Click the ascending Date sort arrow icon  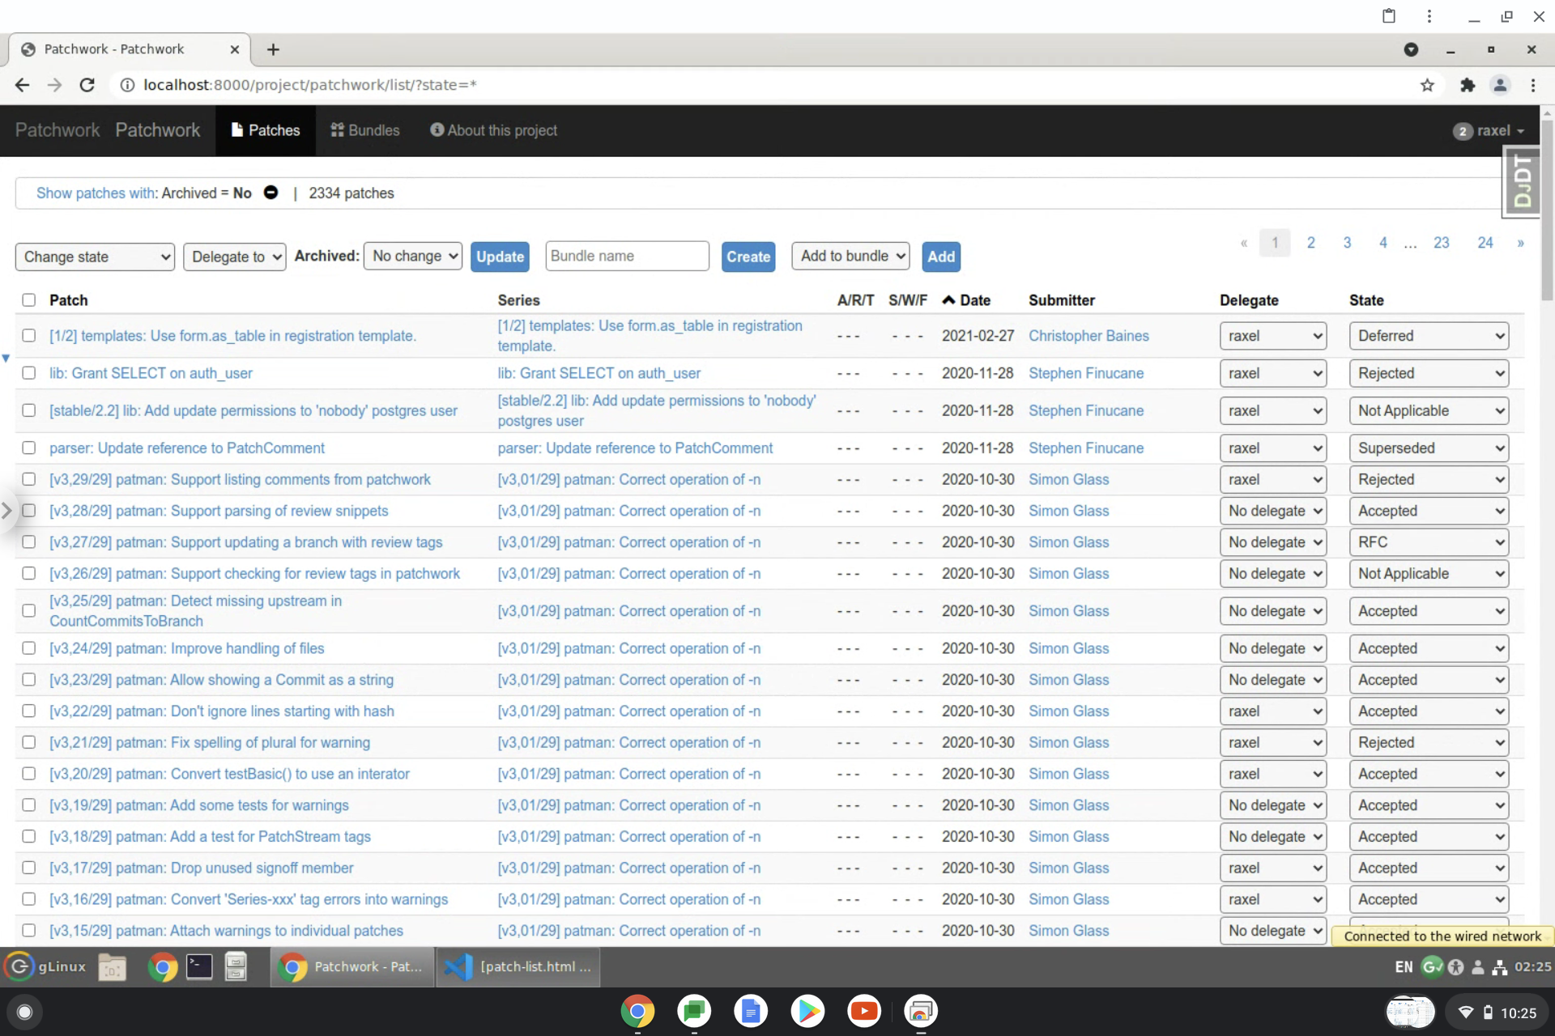pyautogui.click(x=948, y=300)
